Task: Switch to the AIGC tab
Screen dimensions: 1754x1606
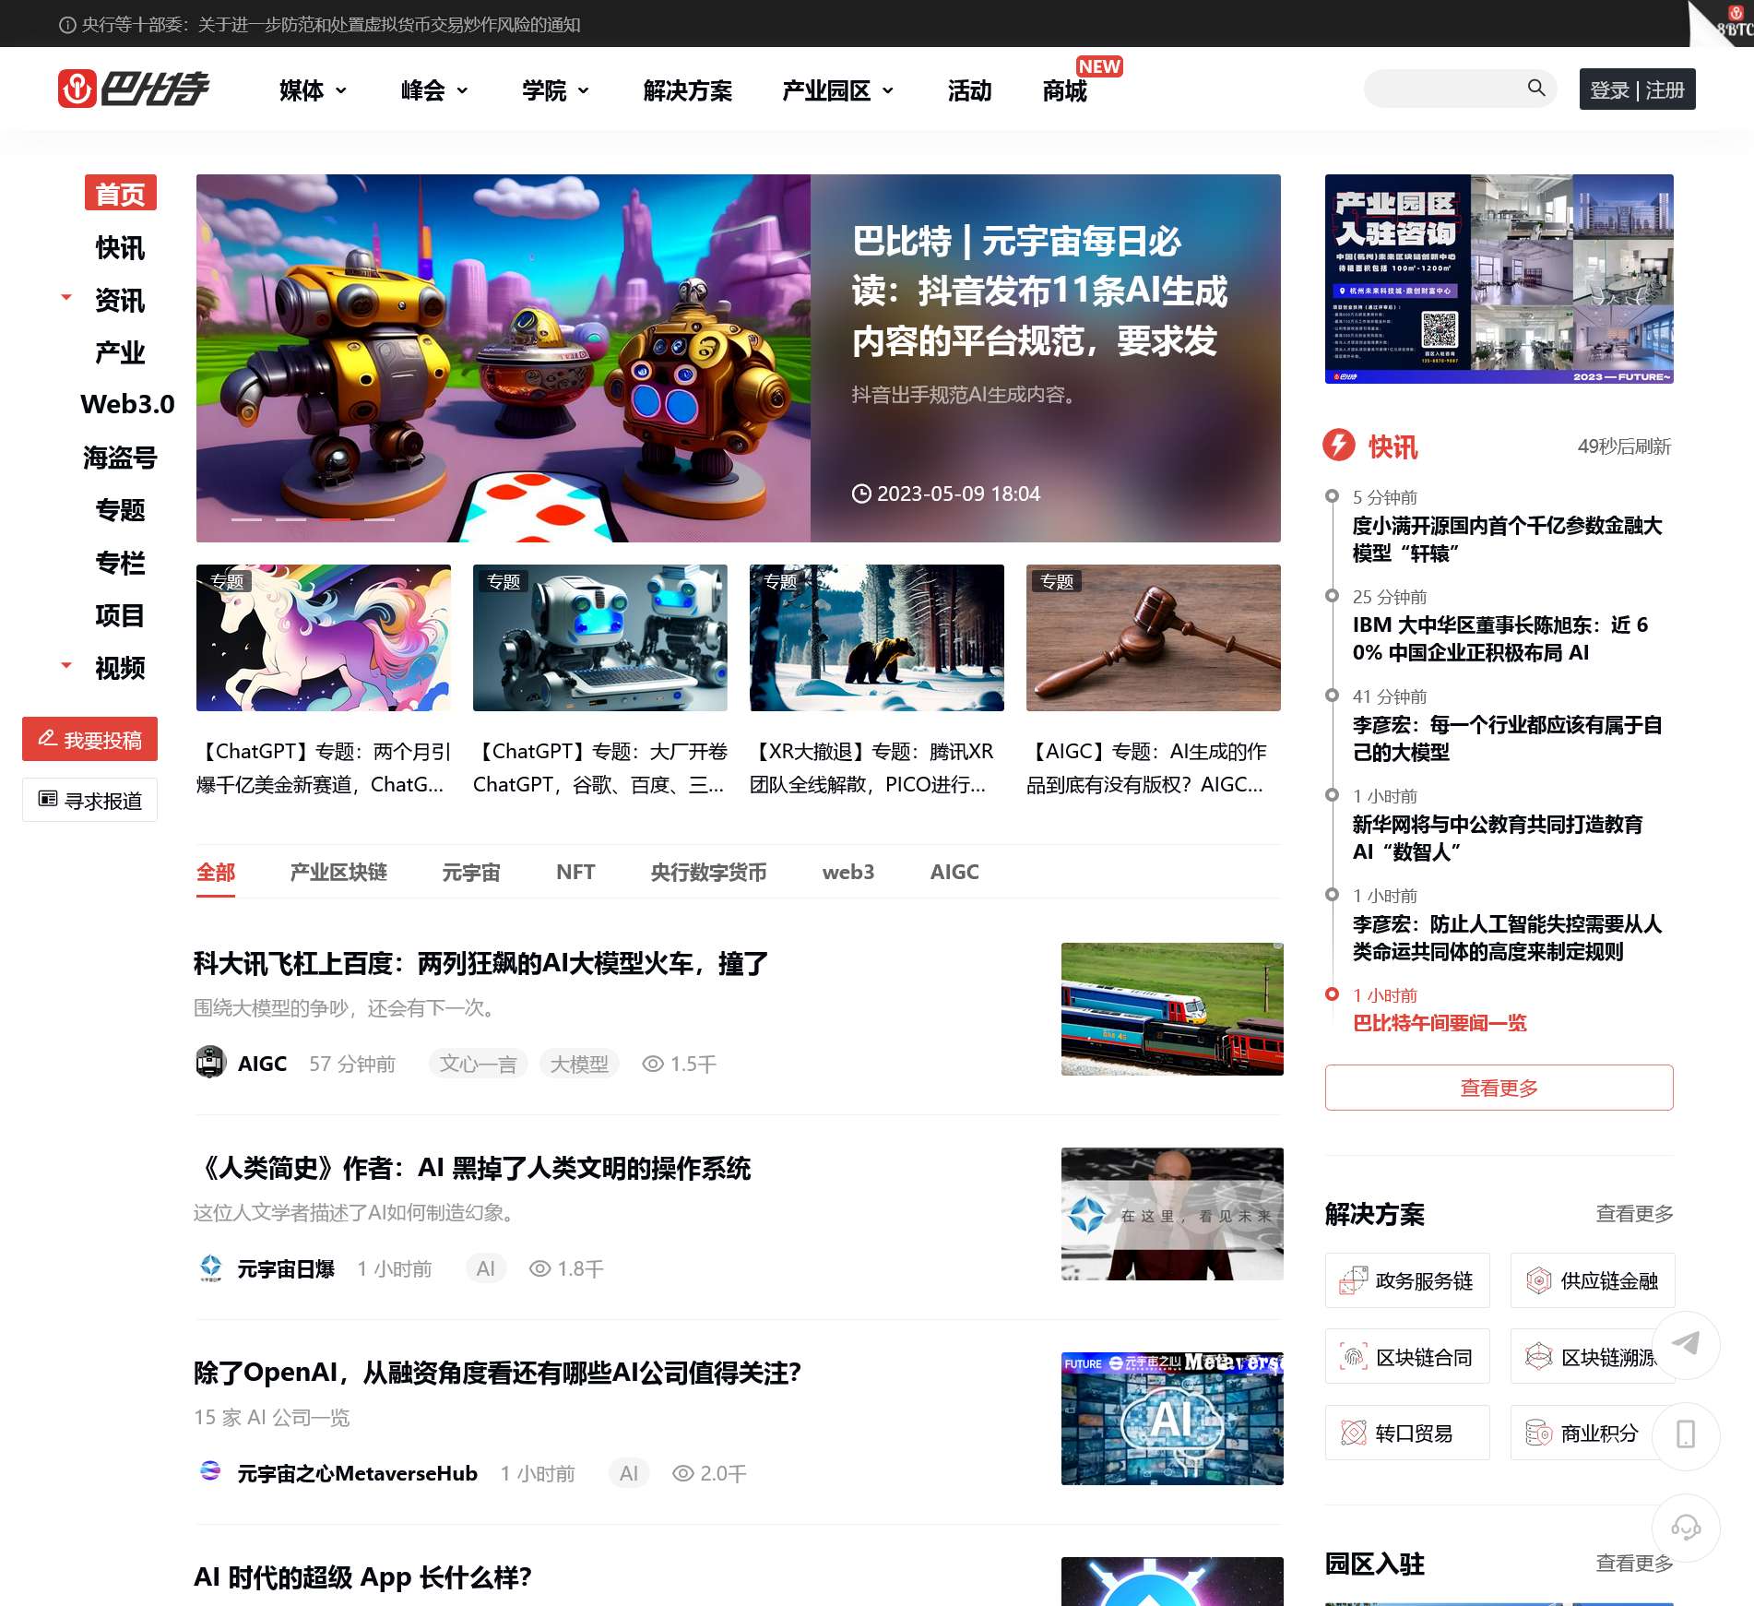Action: point(954,872)
